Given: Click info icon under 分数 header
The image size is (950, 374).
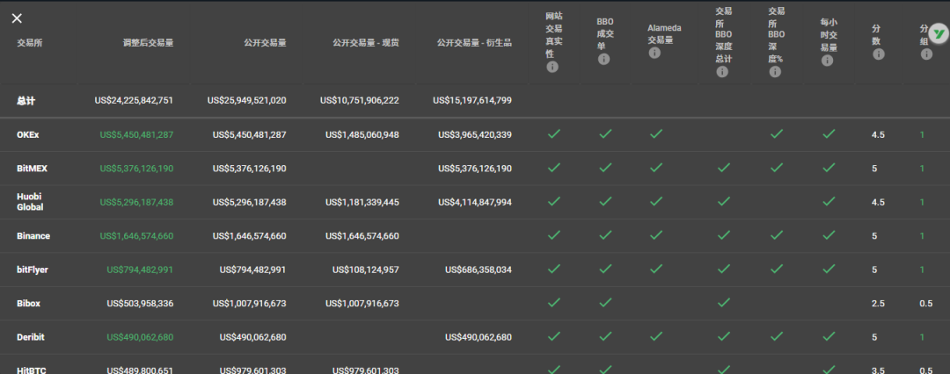Looking at the screenshot, I should pyautogui.click(x=878, y=54).
